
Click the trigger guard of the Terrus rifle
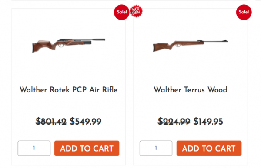[x=178, y=45]
